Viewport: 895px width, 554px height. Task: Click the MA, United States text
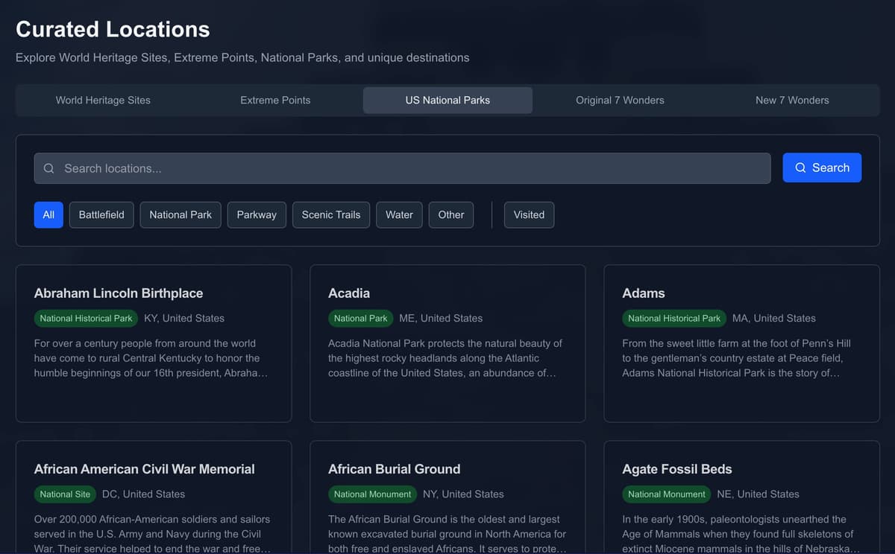pos(774,318)
